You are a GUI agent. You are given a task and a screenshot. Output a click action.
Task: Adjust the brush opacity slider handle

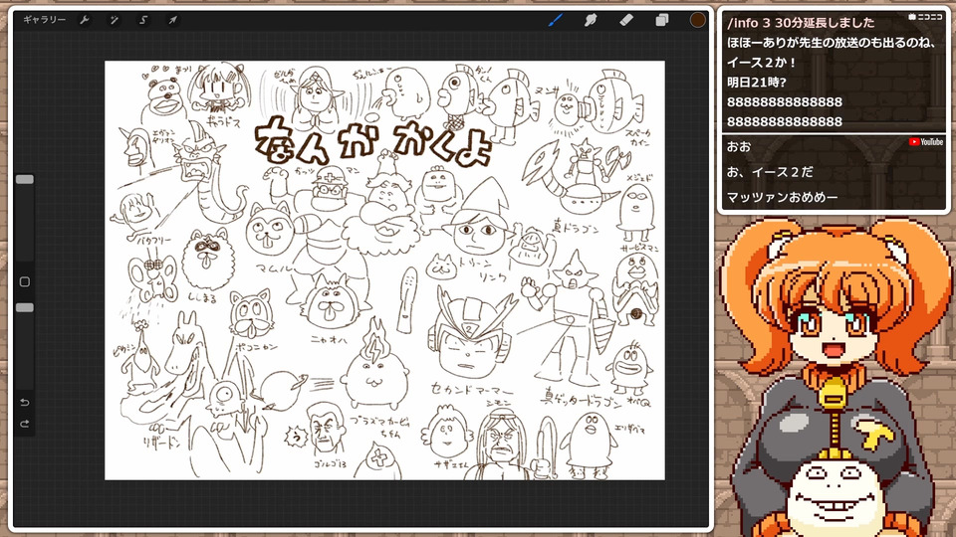pos(25,307)
